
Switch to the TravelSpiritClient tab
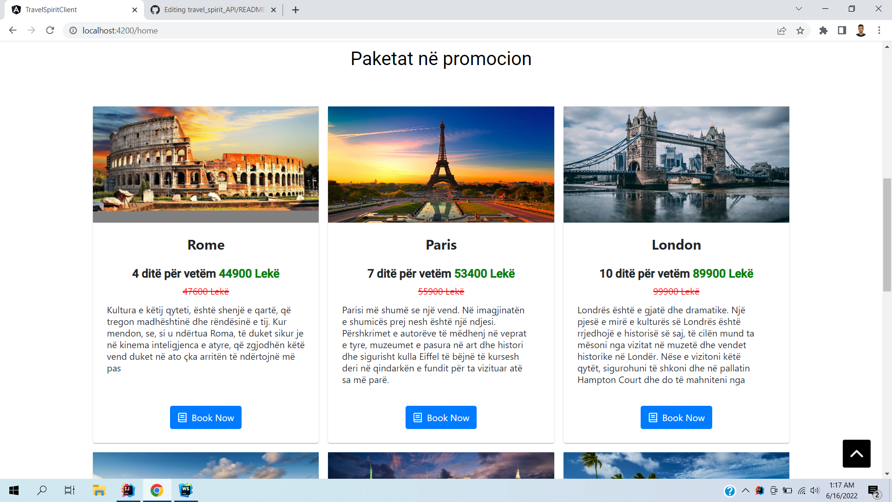point(74,10)
